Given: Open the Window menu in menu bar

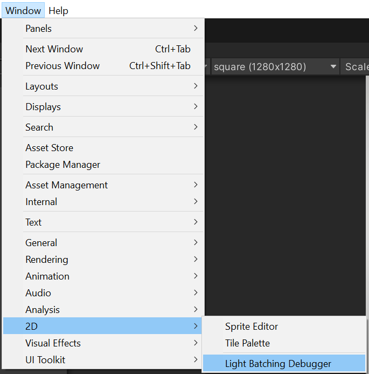Looking at the screenshot, I should tap(23, 10).
